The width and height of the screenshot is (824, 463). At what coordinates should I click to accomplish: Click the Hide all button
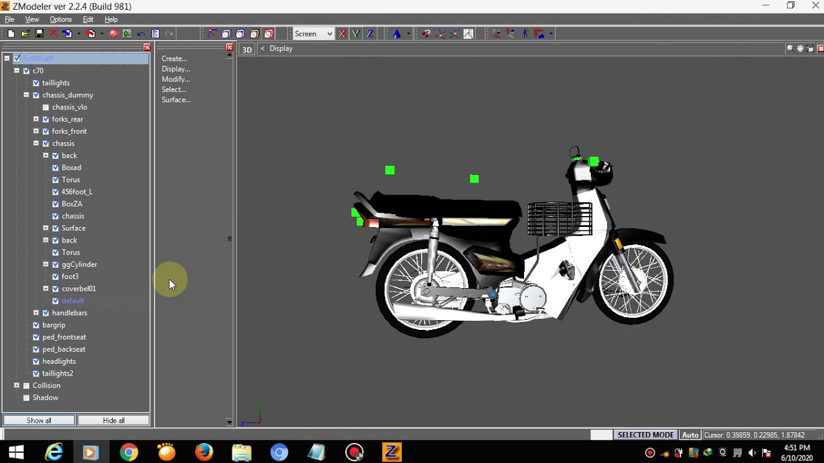(x=114, y=421)
